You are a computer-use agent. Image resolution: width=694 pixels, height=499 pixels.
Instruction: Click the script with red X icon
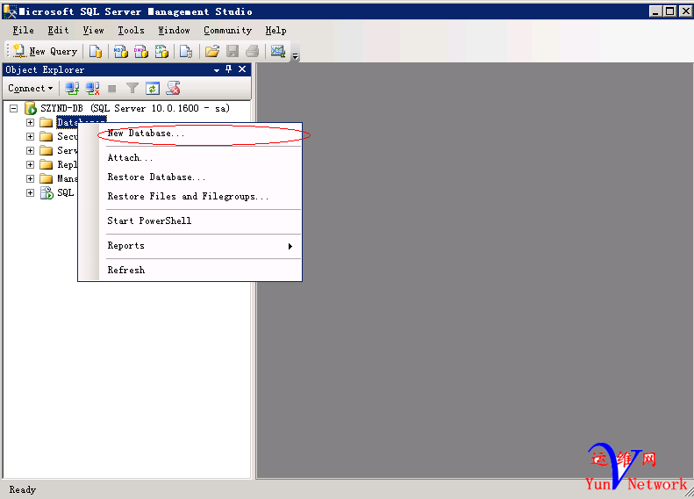point(173,88)
